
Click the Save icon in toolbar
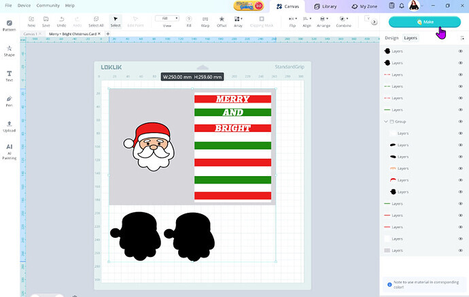tap(46, 21)
